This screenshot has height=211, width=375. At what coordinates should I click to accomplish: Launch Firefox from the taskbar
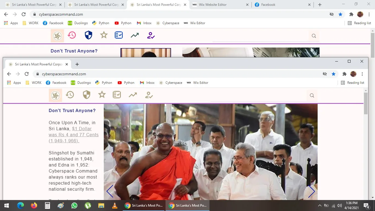[x=34, y=206]
